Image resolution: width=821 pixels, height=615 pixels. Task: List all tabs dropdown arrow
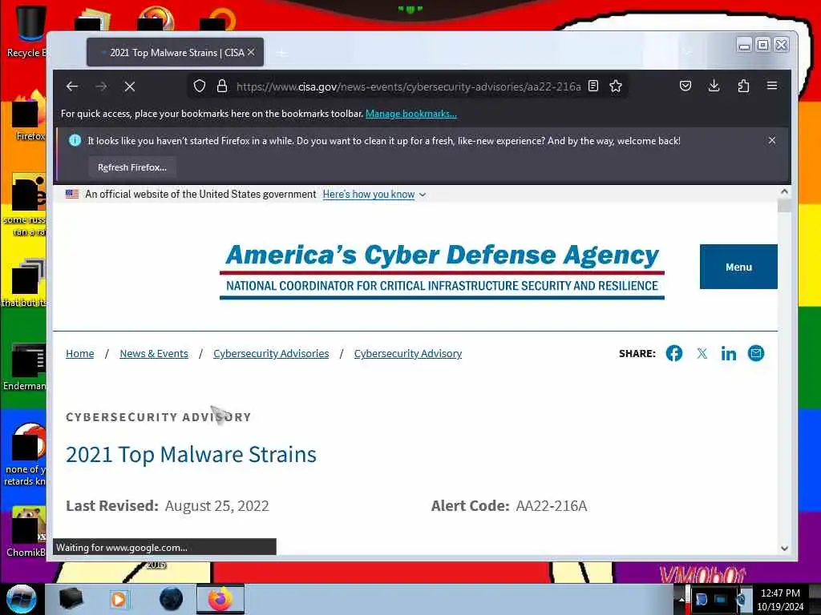688,52
